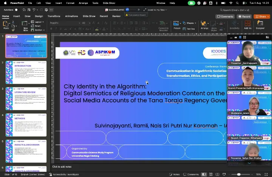
Task: Click the Fit slide to window icon
Action: click(x=266, y=174)
